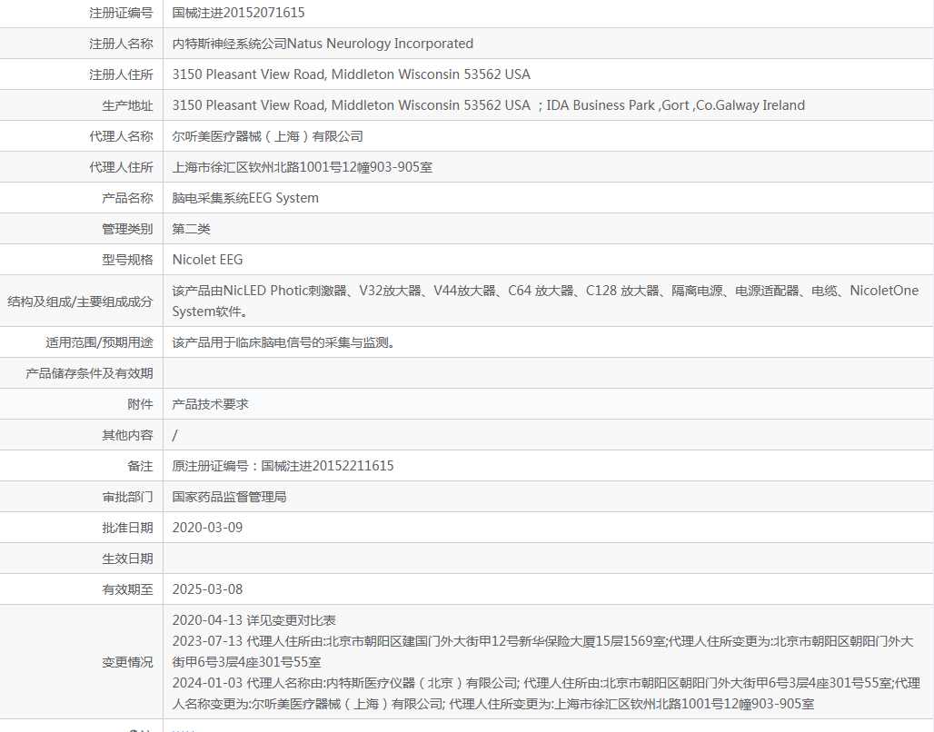Select agent address value in 代理人住所 row
This screenshot has height=732, width=934.
click(x=302, y=167)
